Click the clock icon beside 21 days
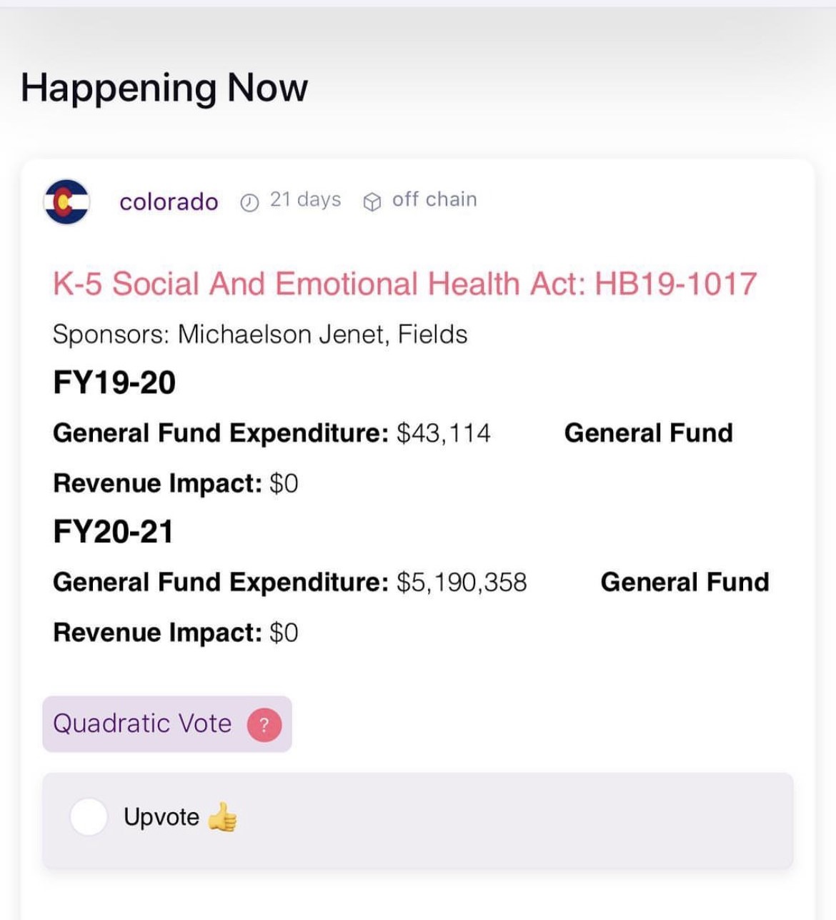 point(249,203)
